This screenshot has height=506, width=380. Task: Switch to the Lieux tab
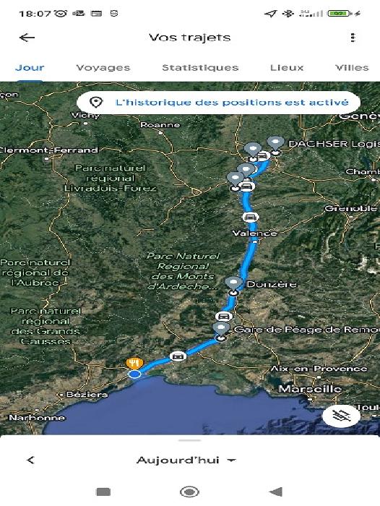click(287, 68)
